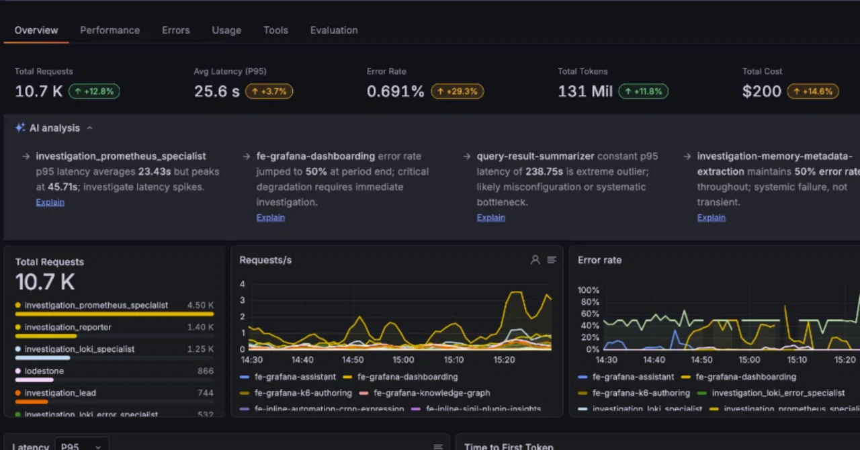
Task: Click the arrow icon beside query-result-summarizer insight
Action: tap(468, 156)
